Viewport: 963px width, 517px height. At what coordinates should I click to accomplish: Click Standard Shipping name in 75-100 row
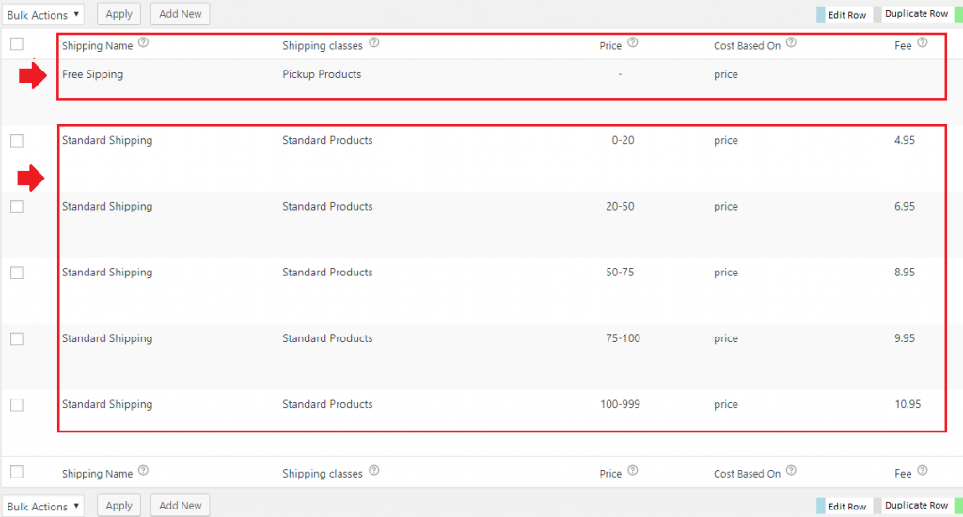click(x=107, y=339)
